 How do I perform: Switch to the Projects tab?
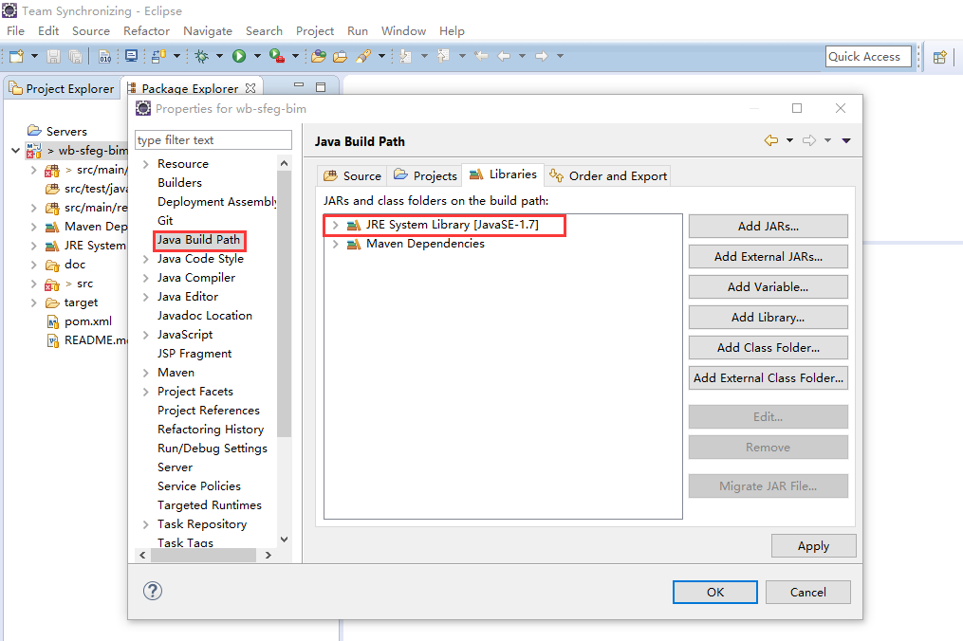tap(426, 176)
